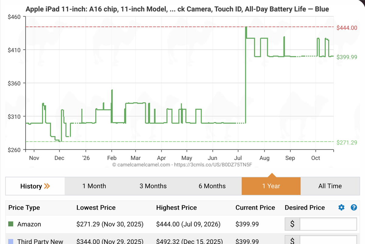Click the Third Party New lowest price $344.00
Screen dimensions: 365x244
click(110, 242)
